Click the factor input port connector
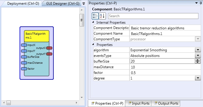This screenshot has width=203, height=107. pos(24,69)
